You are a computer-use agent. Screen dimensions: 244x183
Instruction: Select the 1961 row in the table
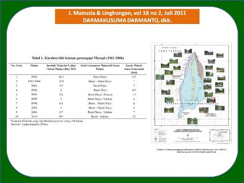(78, 77)
